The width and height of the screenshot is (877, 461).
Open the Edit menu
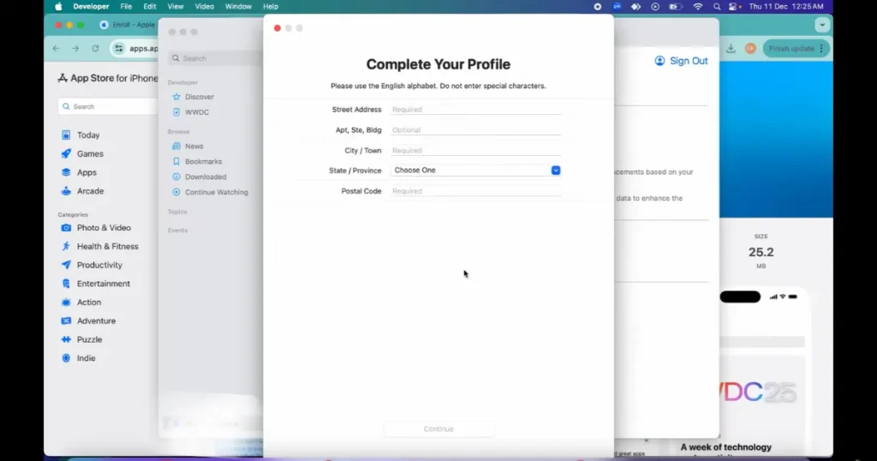click(x=149, y=7)
